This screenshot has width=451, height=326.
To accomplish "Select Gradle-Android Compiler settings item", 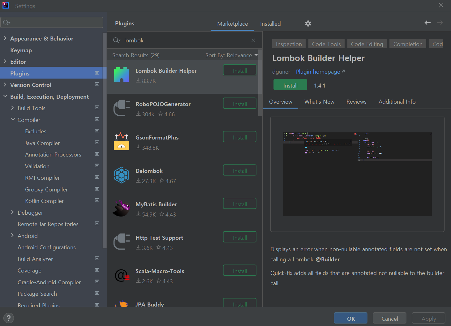I will click(49, 282).
